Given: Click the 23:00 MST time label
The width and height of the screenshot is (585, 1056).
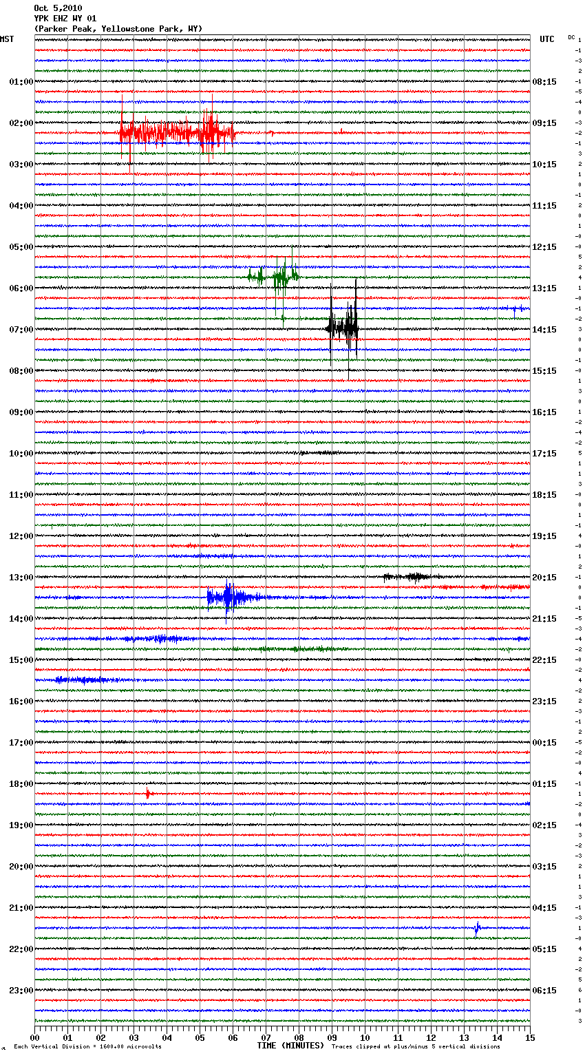Looking at the screenshot, I should pyautogui.click(x=21, y=991).
